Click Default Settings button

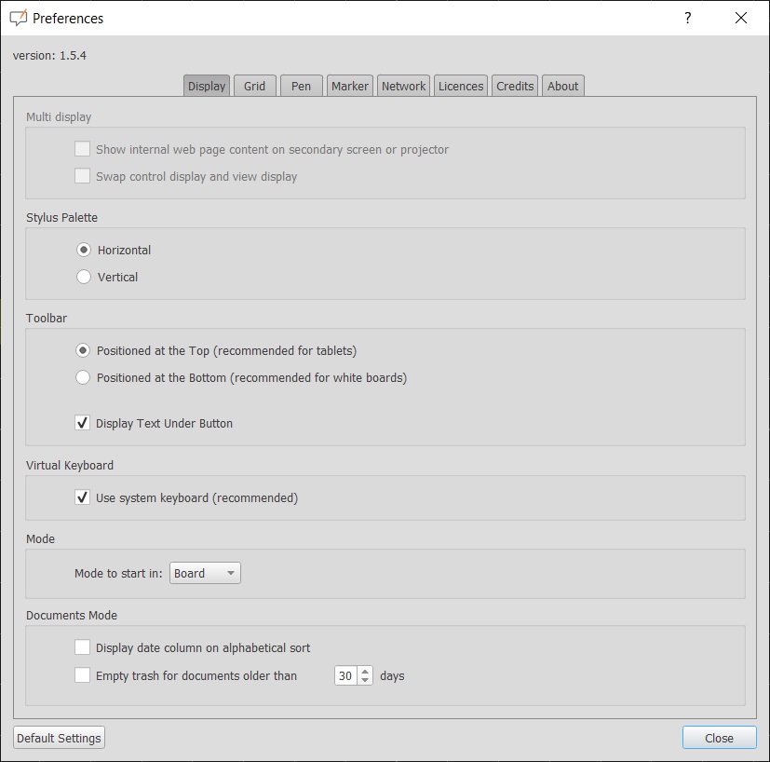[58, 737]
